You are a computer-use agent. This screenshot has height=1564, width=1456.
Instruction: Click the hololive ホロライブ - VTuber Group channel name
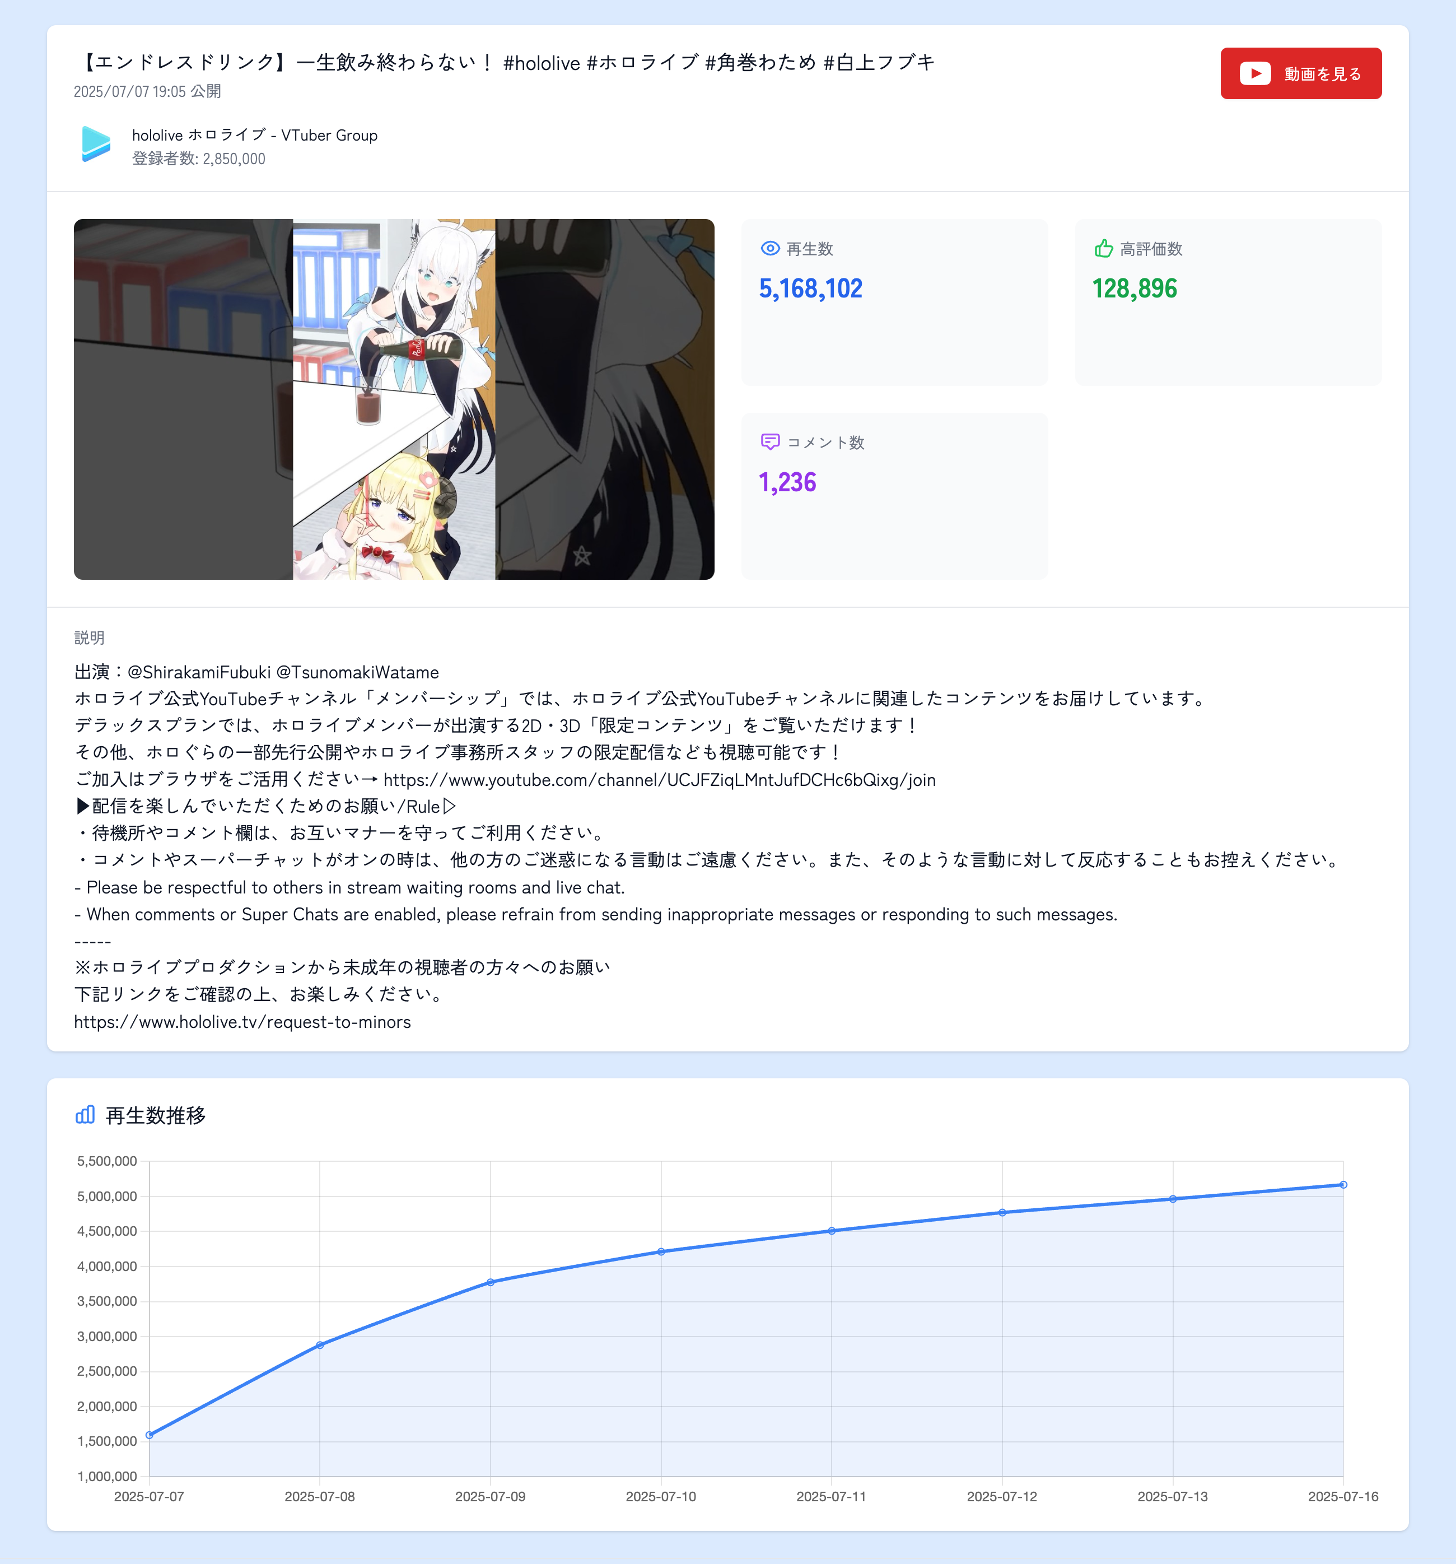tap(255, 136)
